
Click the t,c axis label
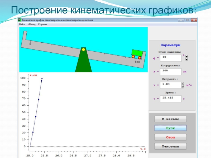[143, 149]
